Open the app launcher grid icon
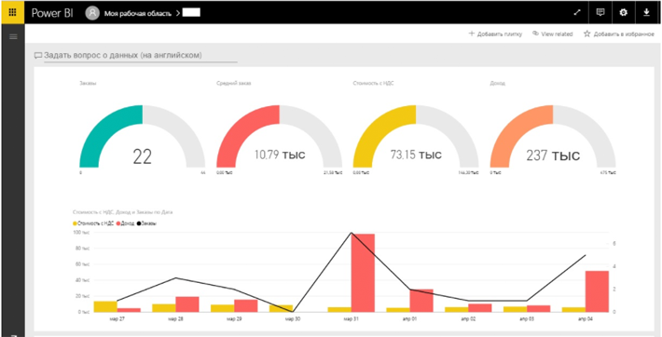Screen dimensions: 662x337 (x=12, y=12)
